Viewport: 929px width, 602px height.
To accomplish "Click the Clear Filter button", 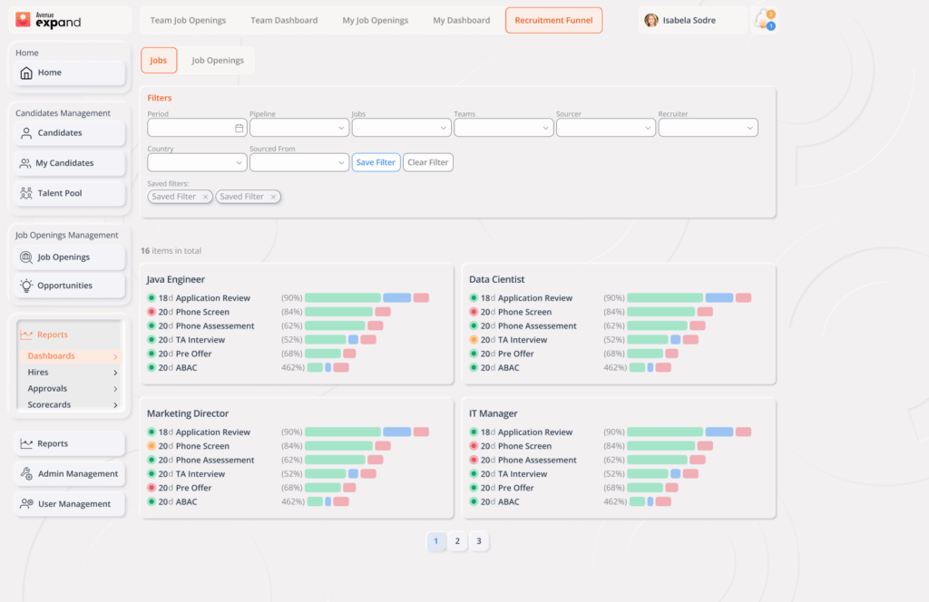I will (x=427, y=163).
